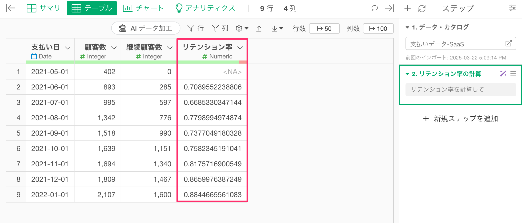Select step 2. リテンション率の計算
522x223 pixels.
click(447, 74)
